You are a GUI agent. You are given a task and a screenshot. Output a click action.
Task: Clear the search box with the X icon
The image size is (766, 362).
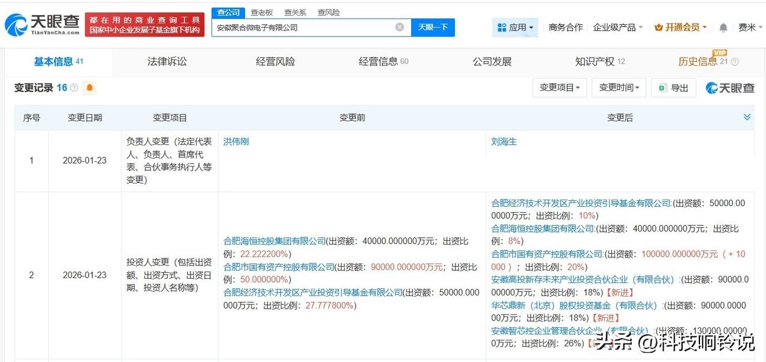point(400,27)
